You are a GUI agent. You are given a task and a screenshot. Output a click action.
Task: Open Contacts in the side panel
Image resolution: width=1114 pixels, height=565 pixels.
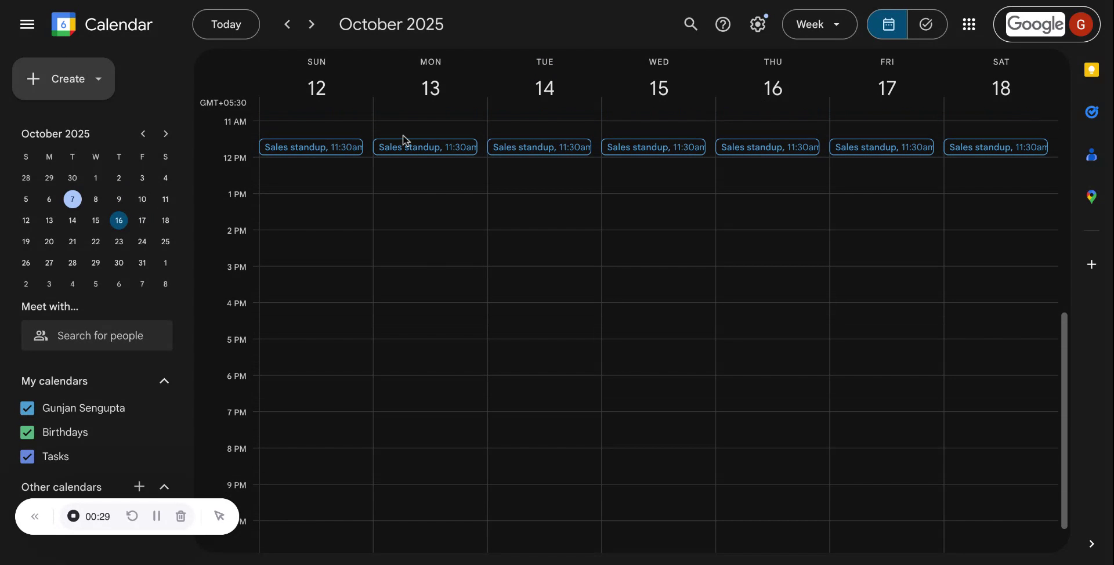1092,155
